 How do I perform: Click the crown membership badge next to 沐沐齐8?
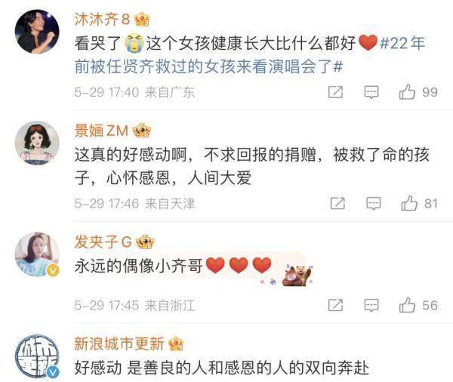142,20
